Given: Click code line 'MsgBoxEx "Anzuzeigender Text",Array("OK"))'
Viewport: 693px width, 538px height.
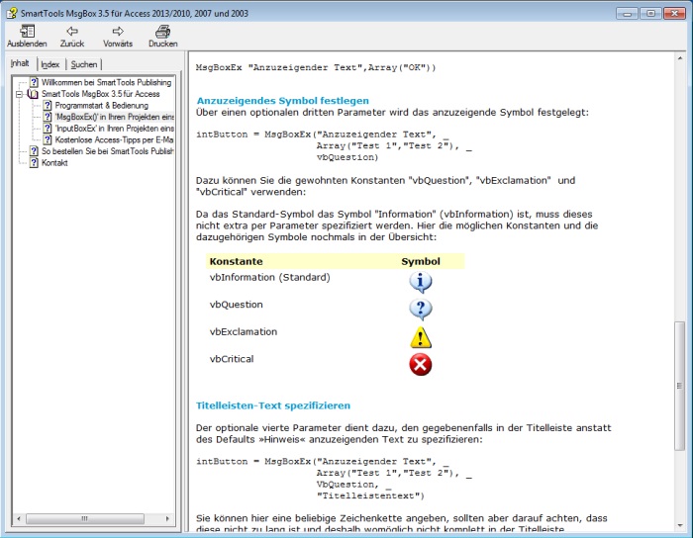Looking at the screenshot, I should [316, 67].
